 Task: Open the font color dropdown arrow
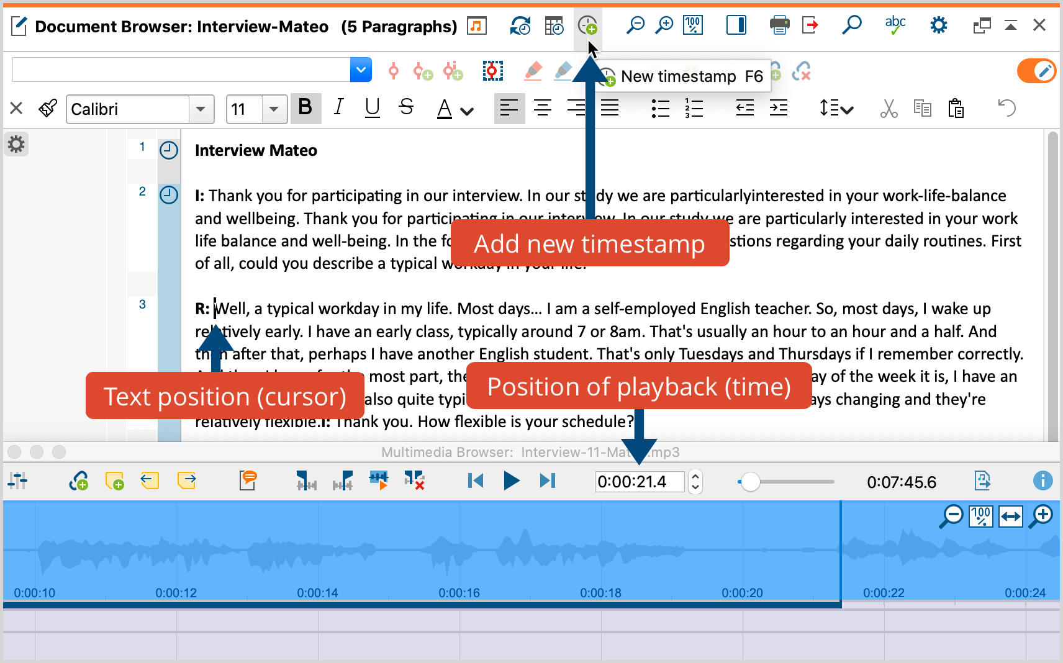[x=468, y=110]
